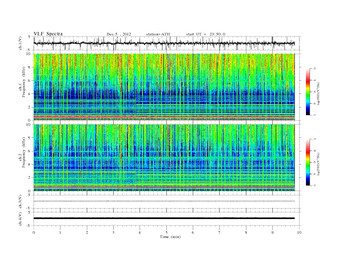Image resolution: width=337 pixels, height=261 pixels.
Task: Click the ch.2 "Frequency (kHz)" axis label
Action: 24,153
